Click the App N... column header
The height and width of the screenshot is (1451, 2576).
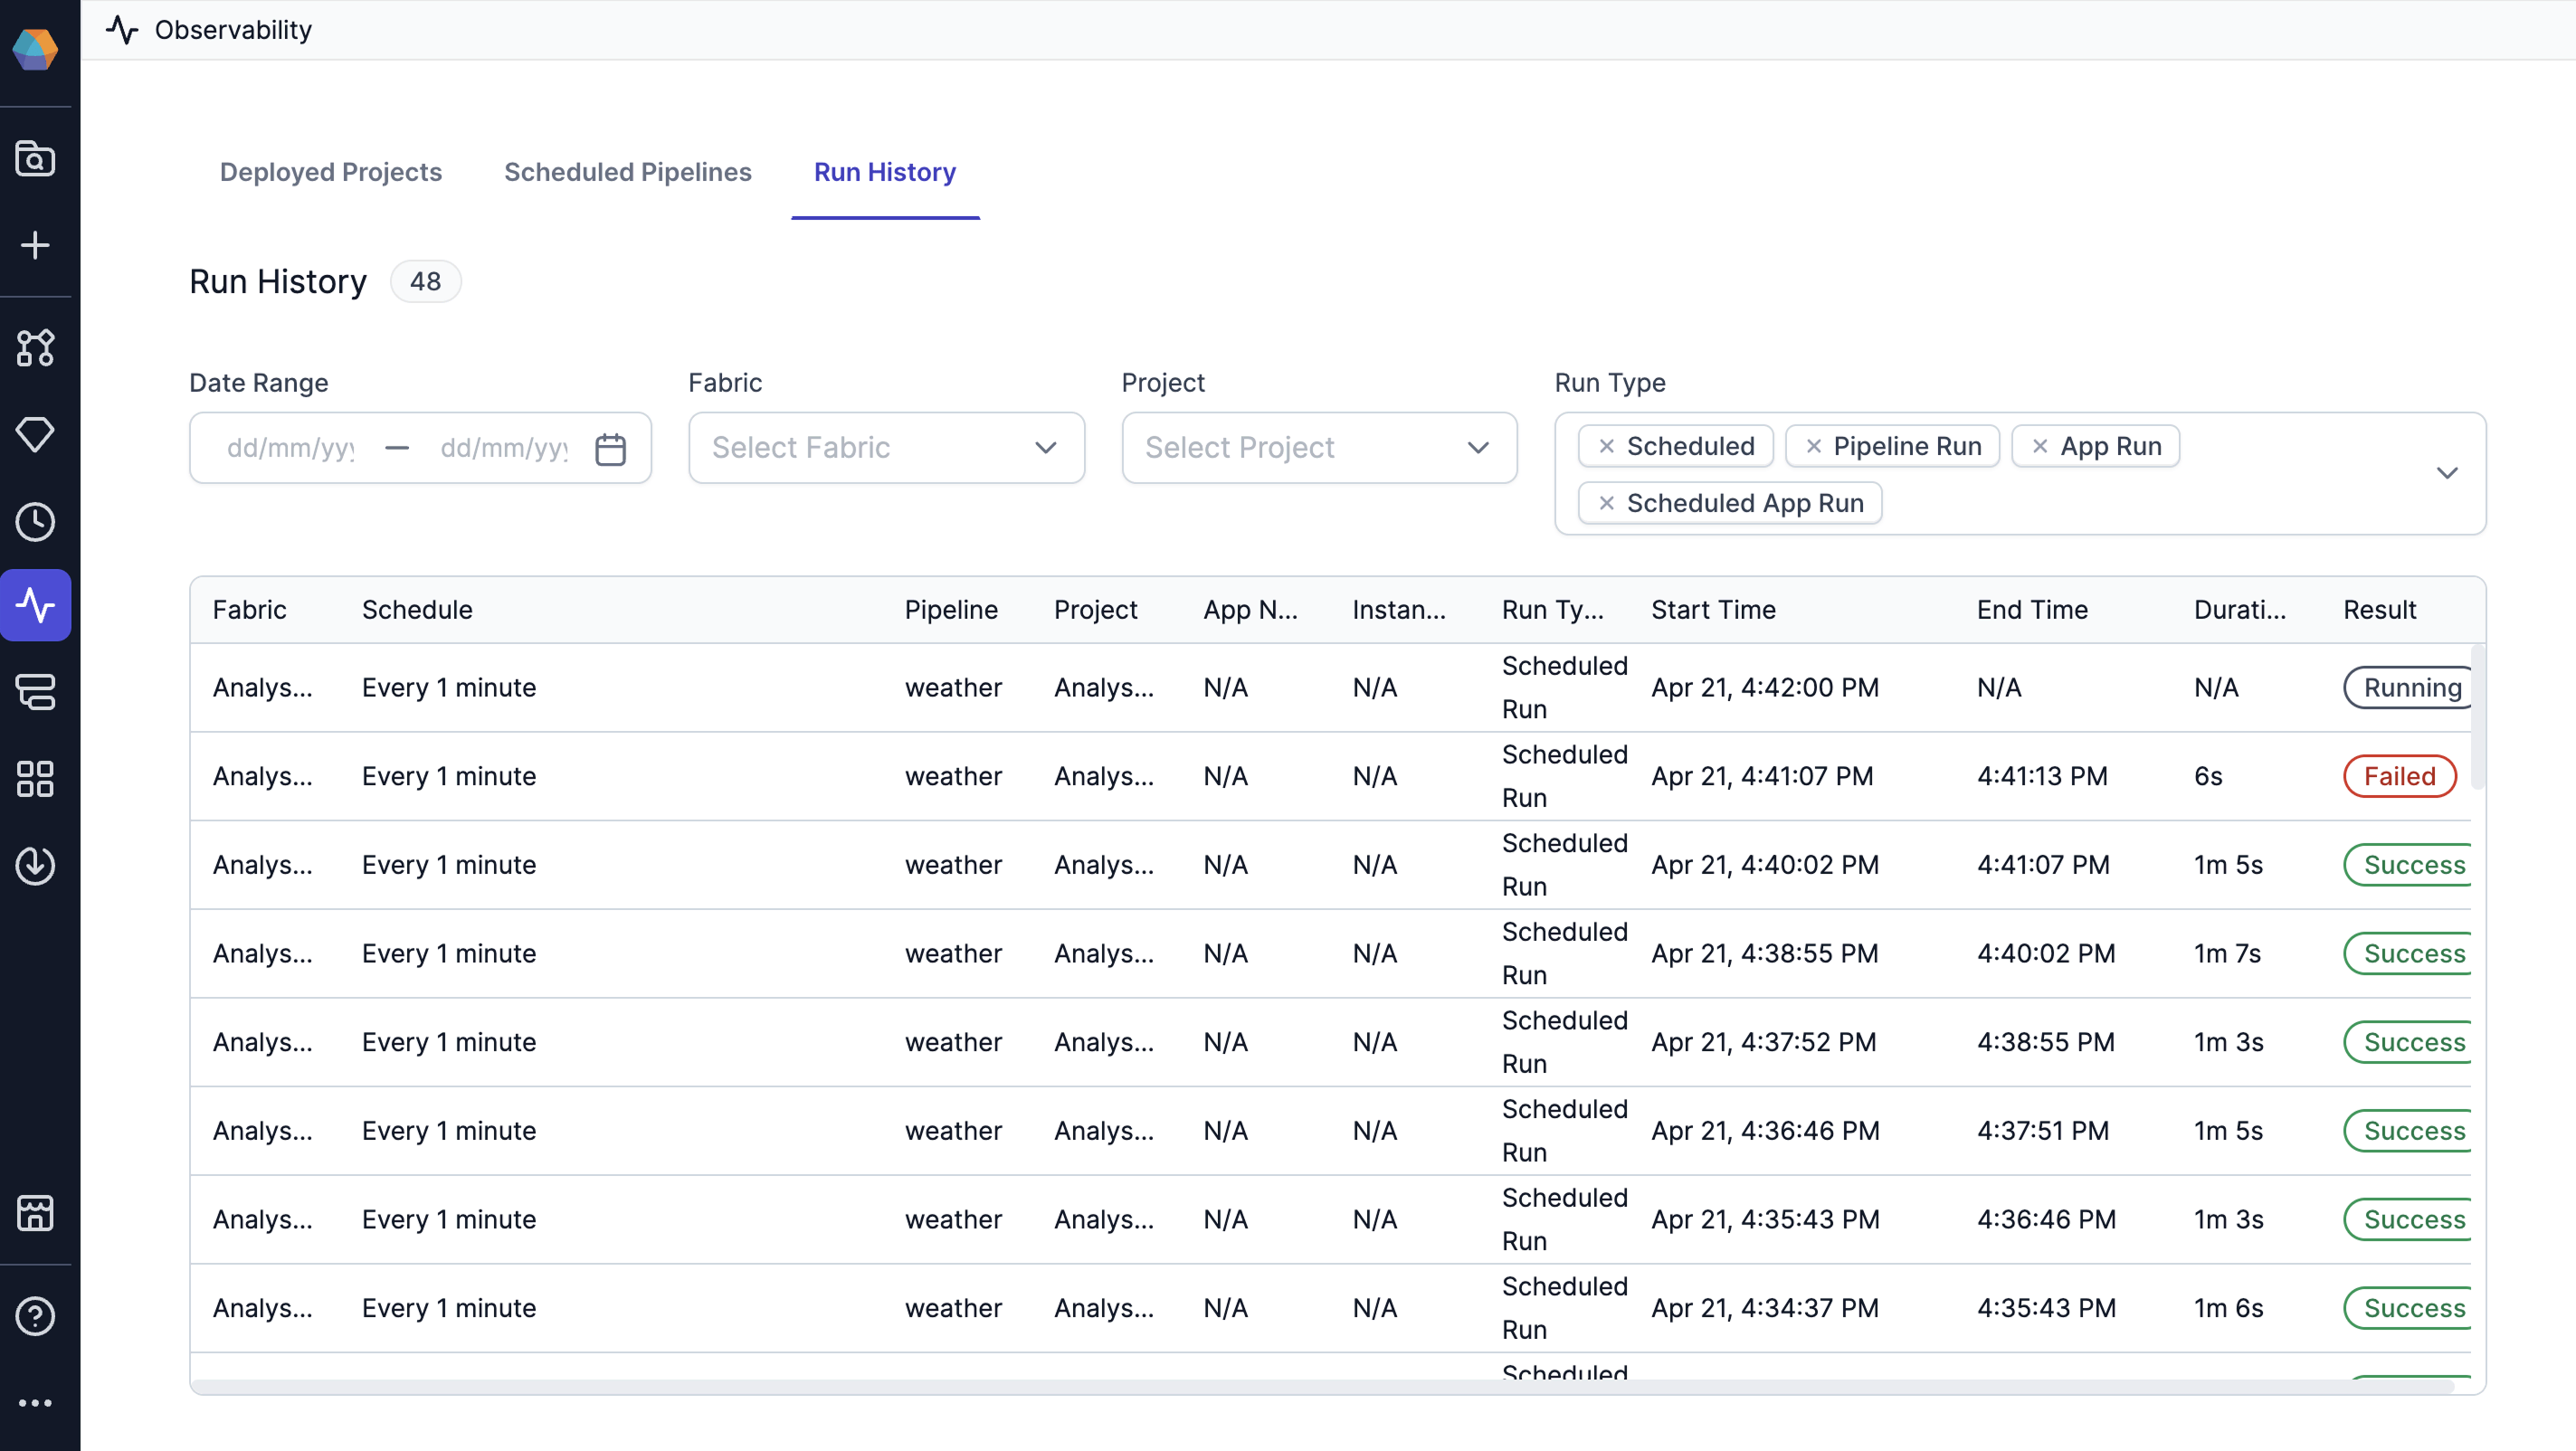point(1250,610)
